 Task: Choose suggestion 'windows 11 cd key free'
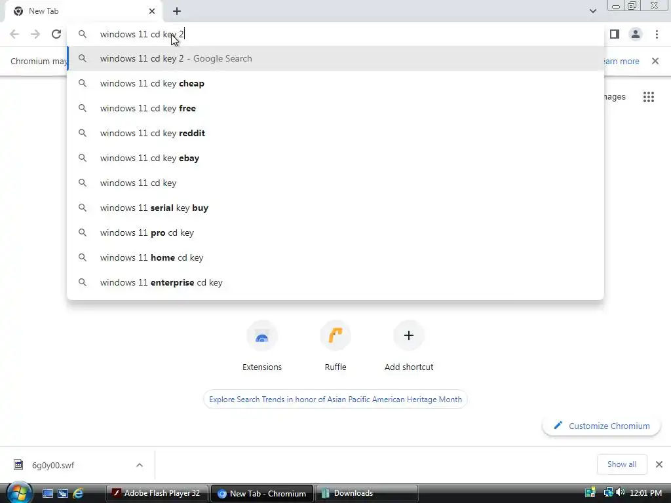335,108
